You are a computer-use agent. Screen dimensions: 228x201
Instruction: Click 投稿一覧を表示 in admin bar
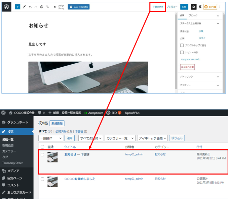71,113
